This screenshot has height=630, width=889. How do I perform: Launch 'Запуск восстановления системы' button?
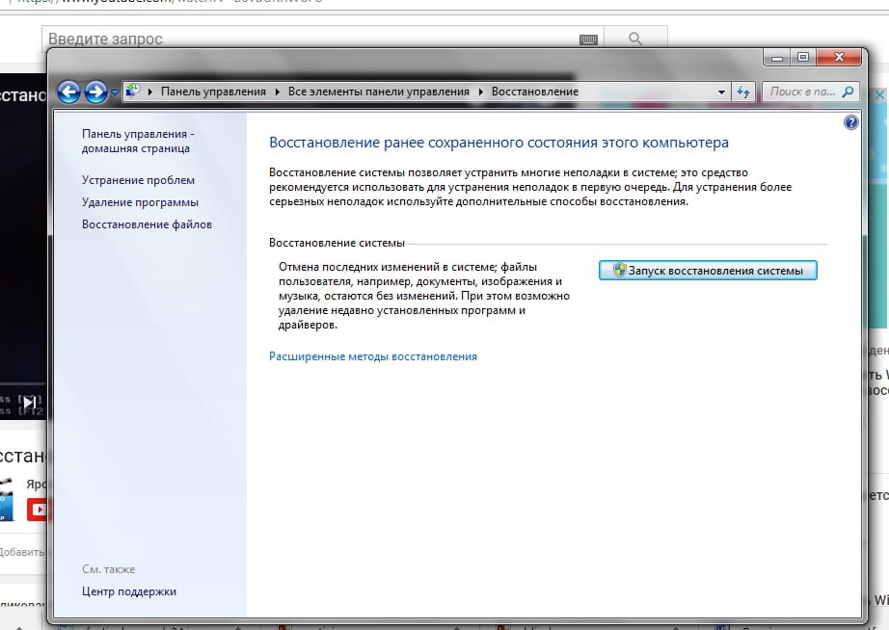708,271
